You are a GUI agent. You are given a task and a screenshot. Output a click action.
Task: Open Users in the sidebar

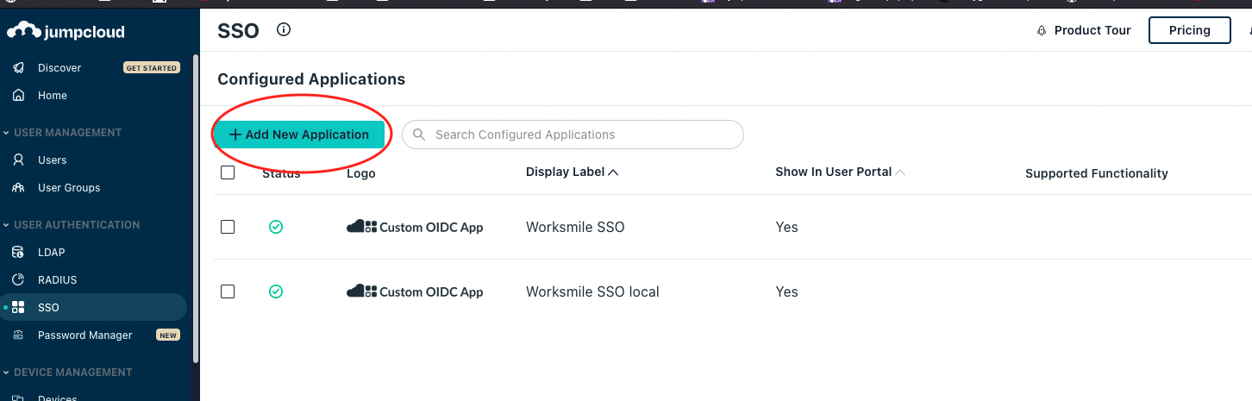coord(53,160)
